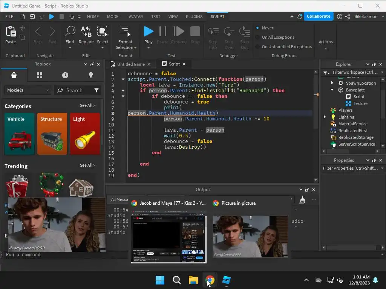Click the Format Selection icon

pyautogui.click(x=125, y=32)
